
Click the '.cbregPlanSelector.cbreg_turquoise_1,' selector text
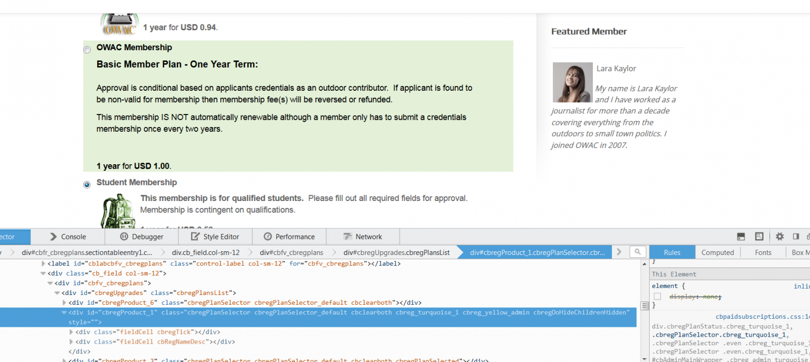(x=720, y=334)
